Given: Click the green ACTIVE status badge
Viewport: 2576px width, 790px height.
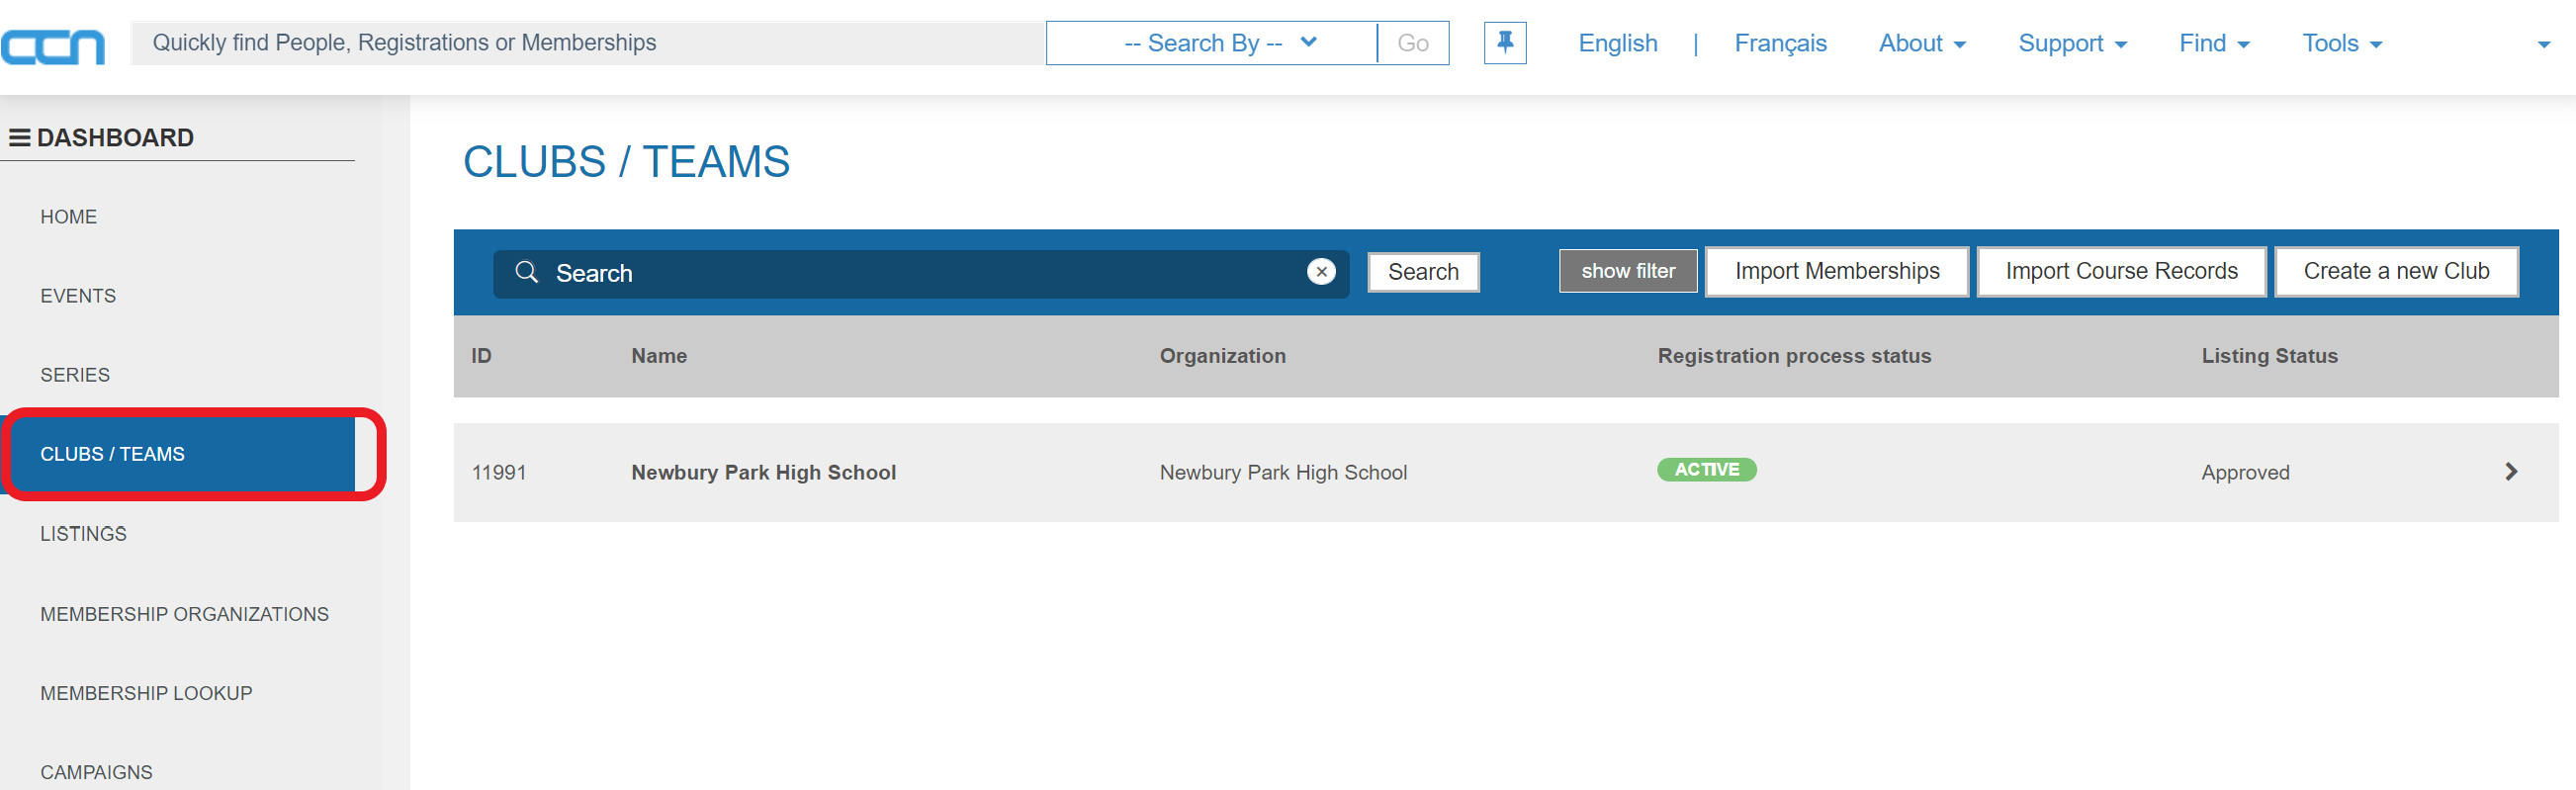Looking at the screenshot, I should [x=1706, y=470].
